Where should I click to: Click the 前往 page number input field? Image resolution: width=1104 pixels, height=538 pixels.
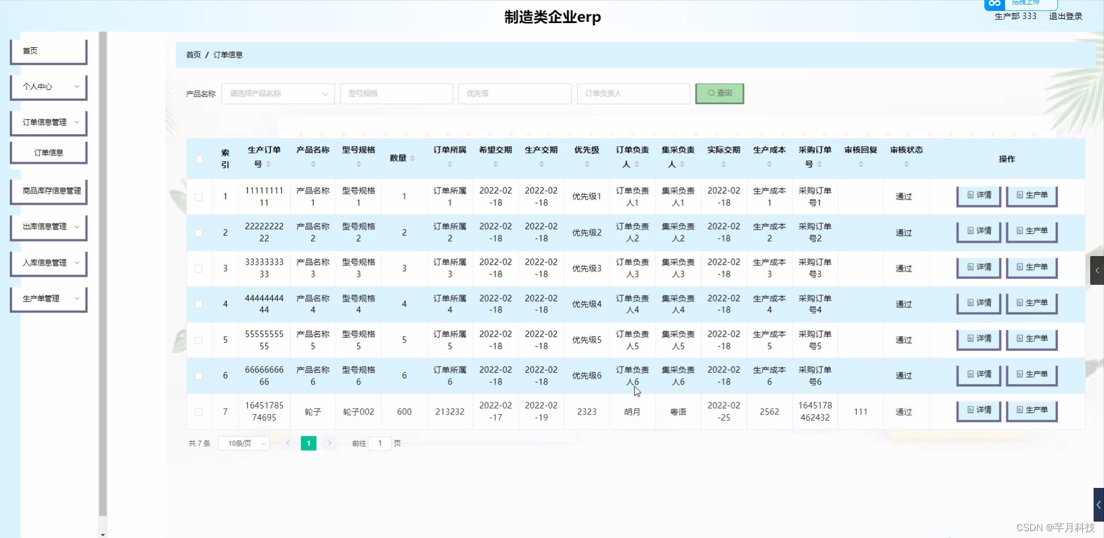pyautogui.click(x=380, y=443)
